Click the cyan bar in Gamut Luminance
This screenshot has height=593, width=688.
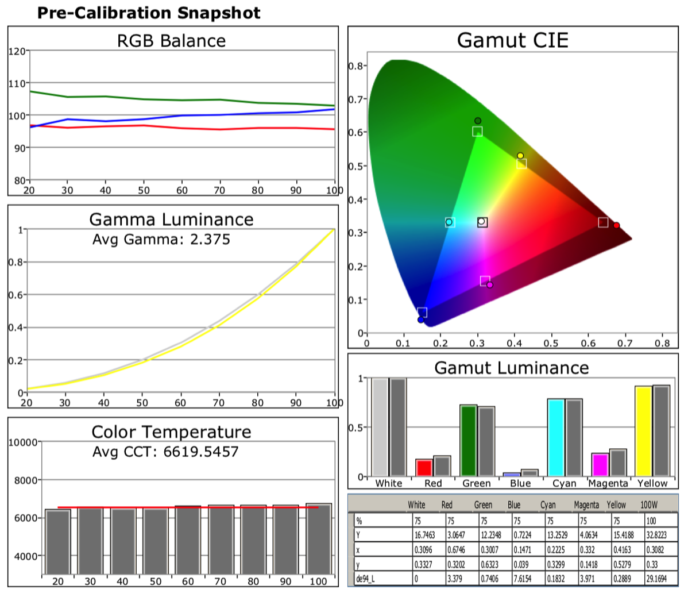pyautogui.click(x=555, y=437)
